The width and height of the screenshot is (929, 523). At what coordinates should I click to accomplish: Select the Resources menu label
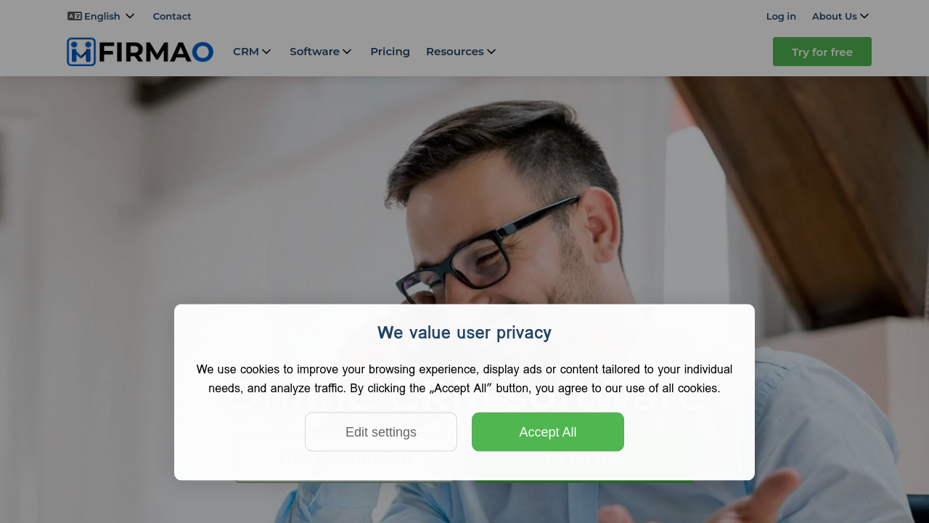[x=454, y=52]
